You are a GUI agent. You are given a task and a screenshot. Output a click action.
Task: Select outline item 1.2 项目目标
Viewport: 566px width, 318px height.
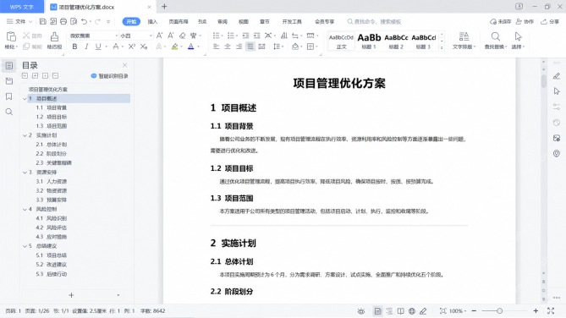click(x=52, y=117)
